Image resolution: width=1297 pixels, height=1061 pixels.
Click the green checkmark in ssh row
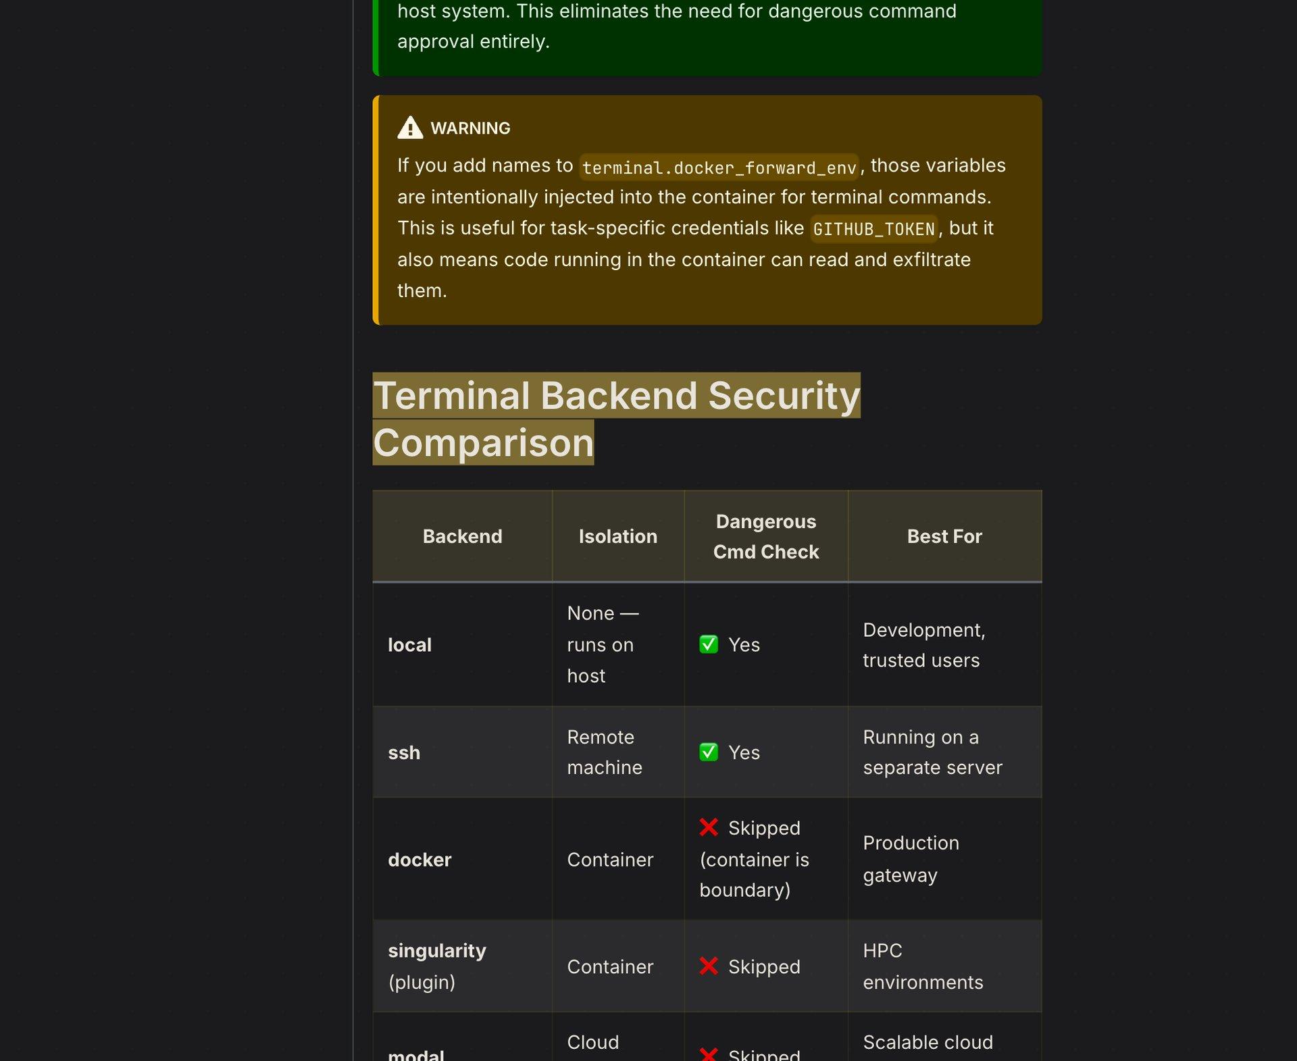[x=709, y=752]
